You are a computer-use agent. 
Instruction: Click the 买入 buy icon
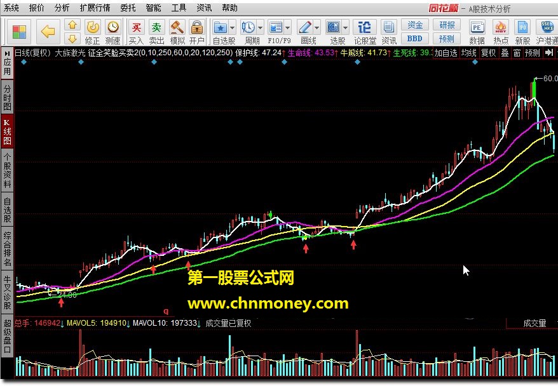click(136, 32)
